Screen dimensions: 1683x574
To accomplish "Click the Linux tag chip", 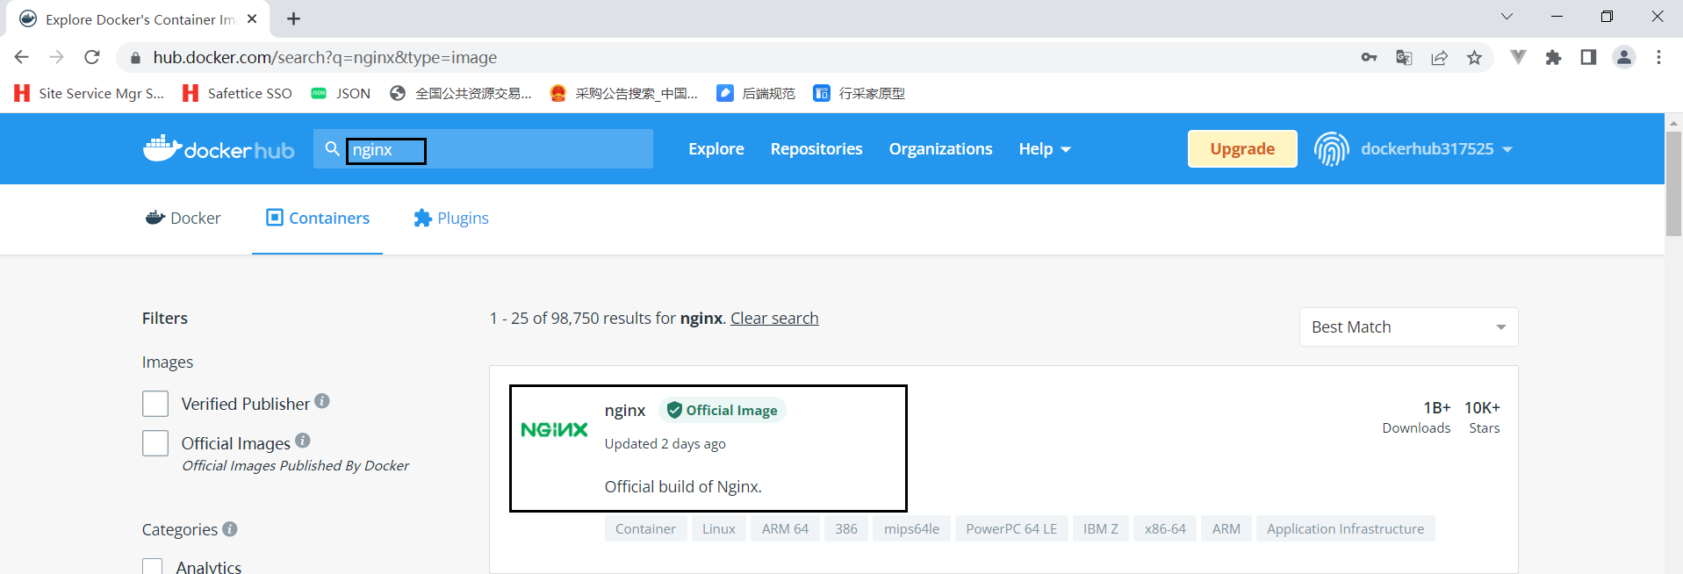I will (719, 528).
